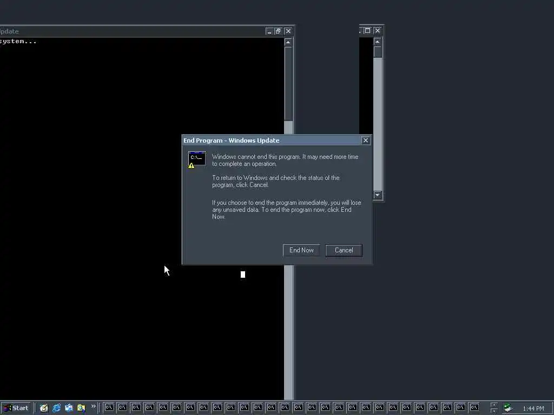Select the leftmost command prompt taskbar button
The width and height of the screenshot is (554, 415).
point(109,407)
